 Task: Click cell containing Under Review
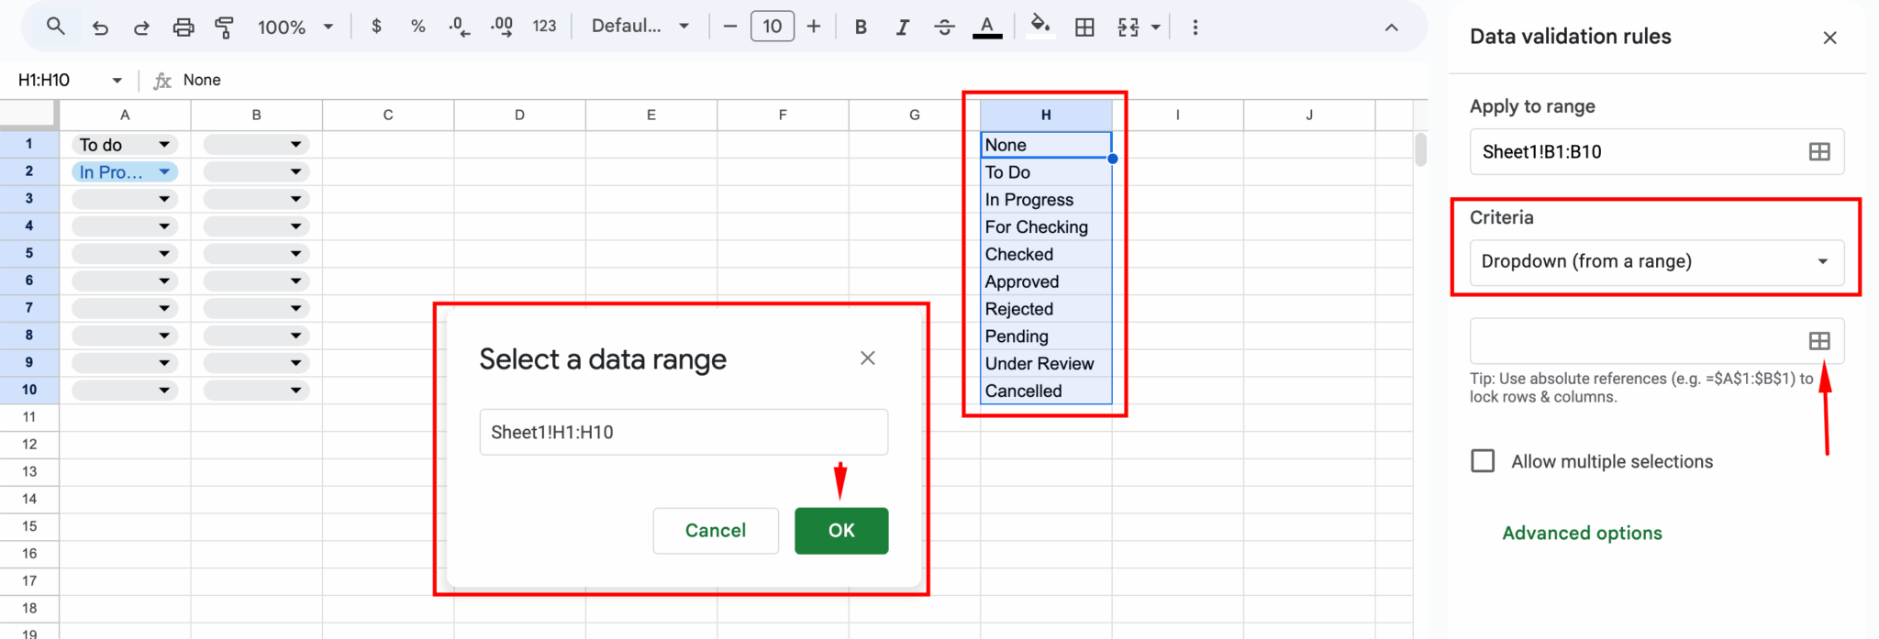(1046, 364)
